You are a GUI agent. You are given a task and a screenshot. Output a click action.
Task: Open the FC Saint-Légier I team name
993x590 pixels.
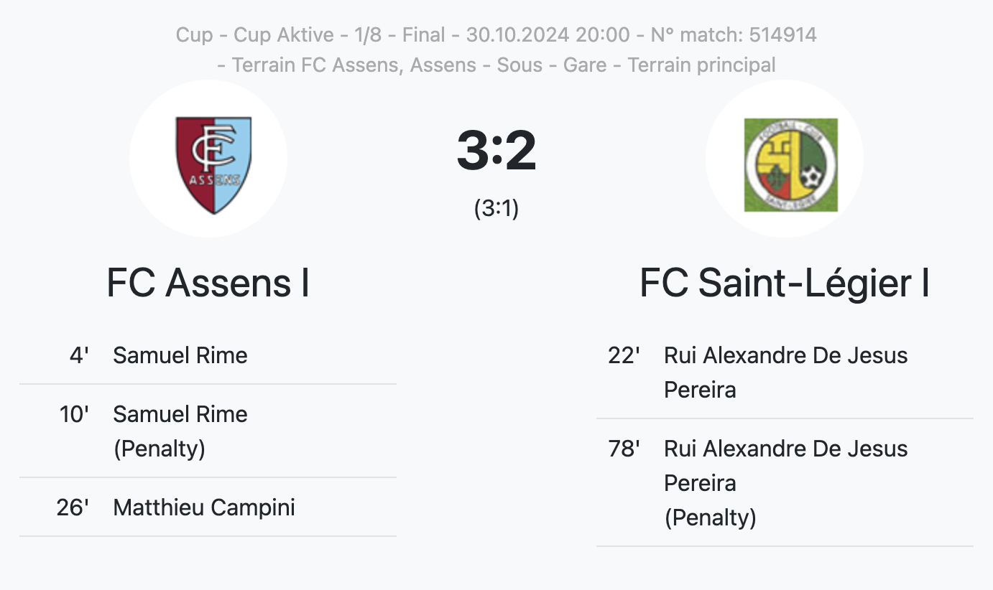tap(785, 283)
